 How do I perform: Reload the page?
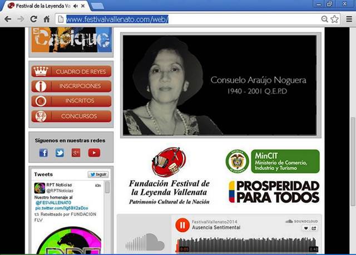[33, 19]
